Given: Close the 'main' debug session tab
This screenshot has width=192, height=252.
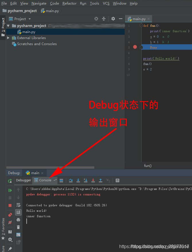Looking at the screenshot, I should coord(42,173).
